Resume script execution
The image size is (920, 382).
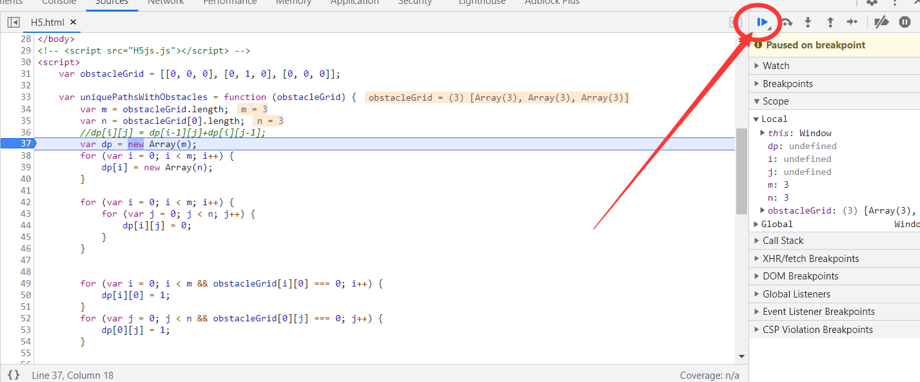[763, 21]
